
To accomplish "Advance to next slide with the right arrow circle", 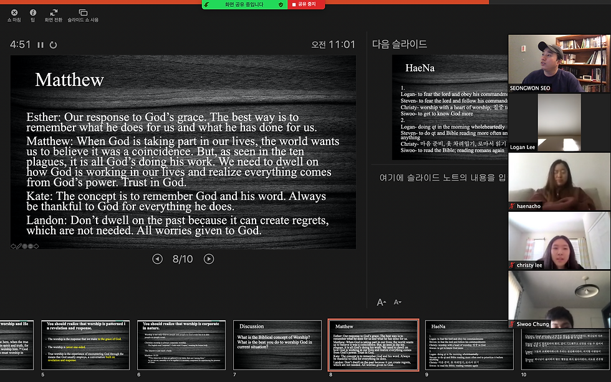I will 209,259.
